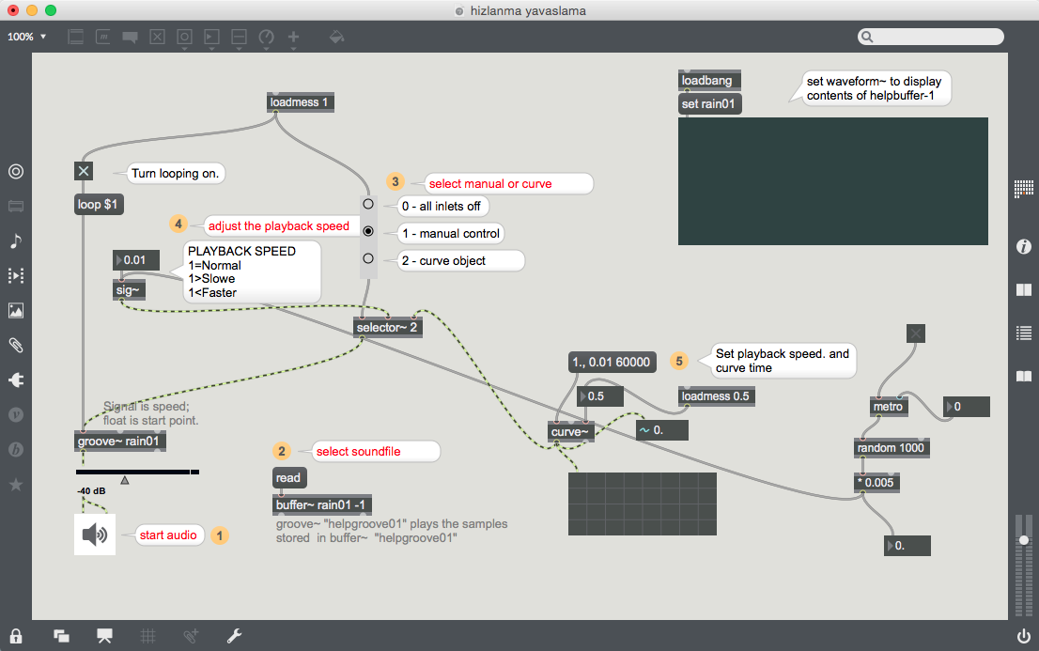Open the wrench debugging tools icon
Viewport: 1039px width, 651px height.
pos(235,636)
